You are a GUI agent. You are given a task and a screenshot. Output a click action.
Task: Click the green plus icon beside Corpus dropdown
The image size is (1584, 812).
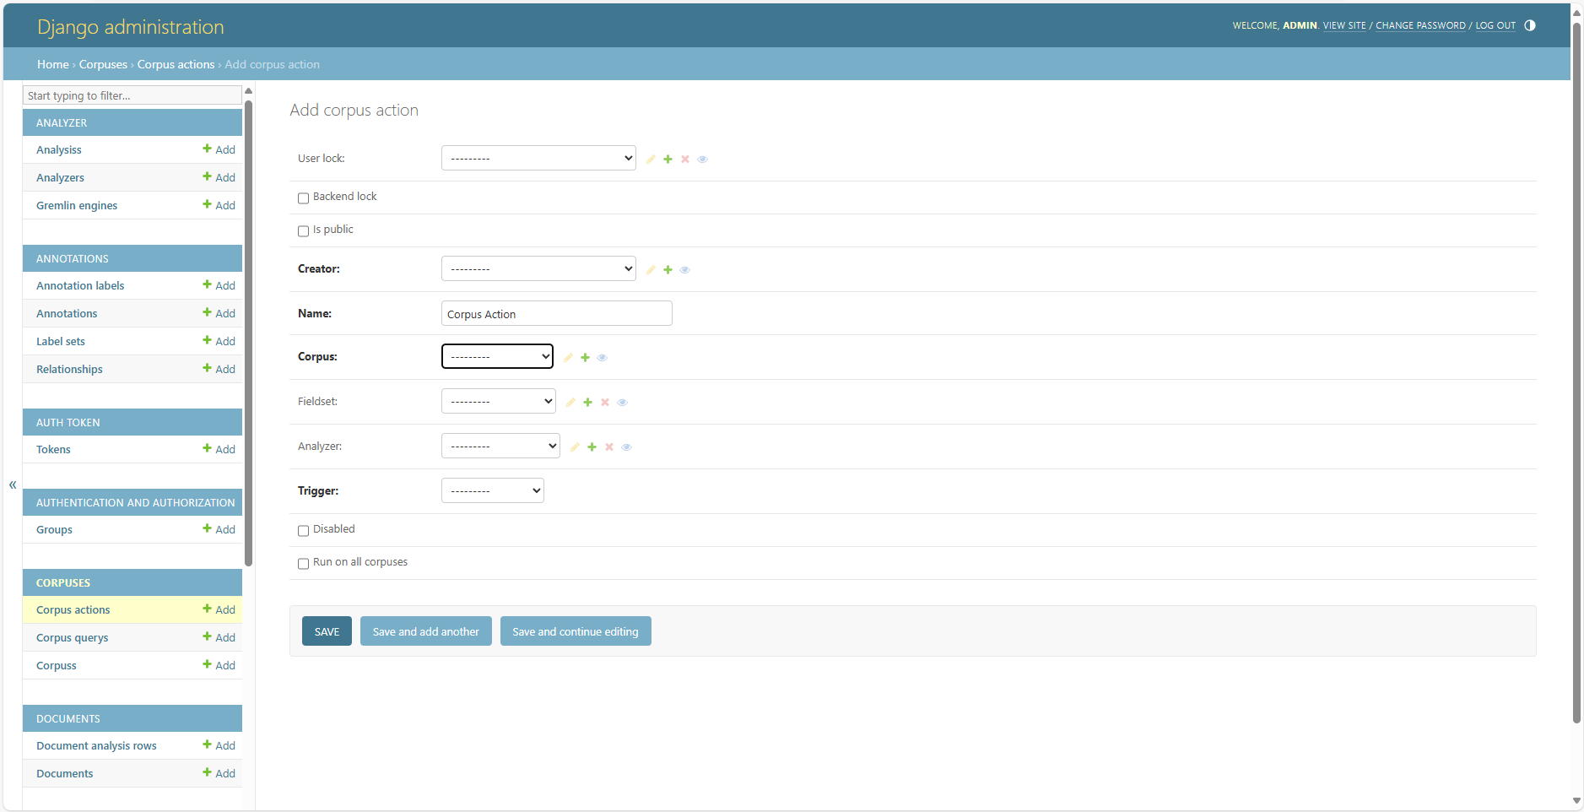click(585, 357)
